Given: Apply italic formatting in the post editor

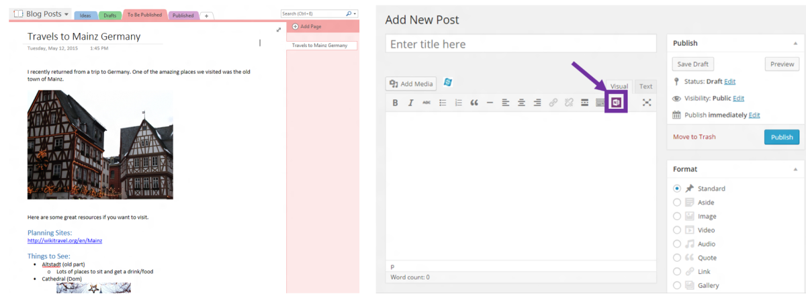Looking at the screenshot, I should (410, 103).
